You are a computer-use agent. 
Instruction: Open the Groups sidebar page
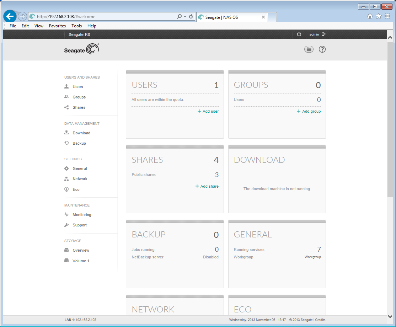pyautogui.click(x=79, y=97)
